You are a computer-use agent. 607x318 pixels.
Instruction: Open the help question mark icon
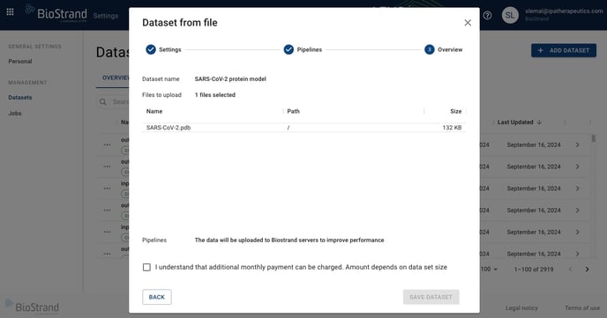pos(487,16)
